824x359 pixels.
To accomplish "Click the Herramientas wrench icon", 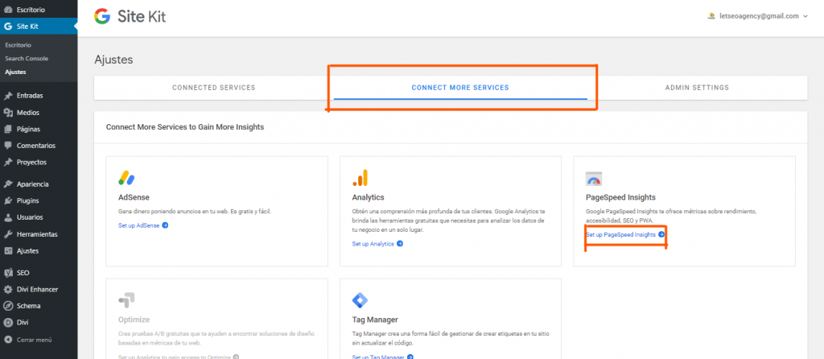I will [8, 234].
